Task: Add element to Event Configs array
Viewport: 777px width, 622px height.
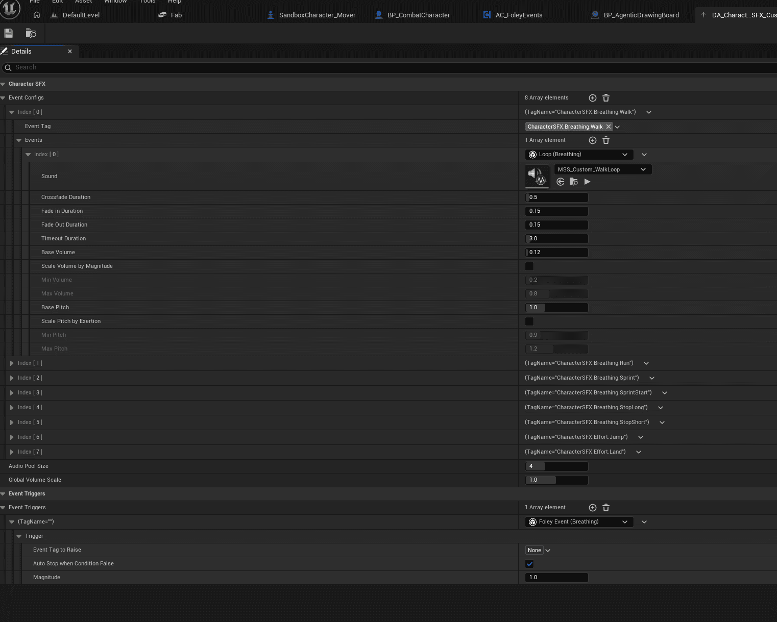Action: [x=593, y=98]
